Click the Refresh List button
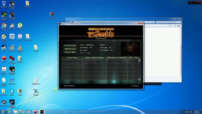This screenshot has height=114, width=202. coord(70,49)
